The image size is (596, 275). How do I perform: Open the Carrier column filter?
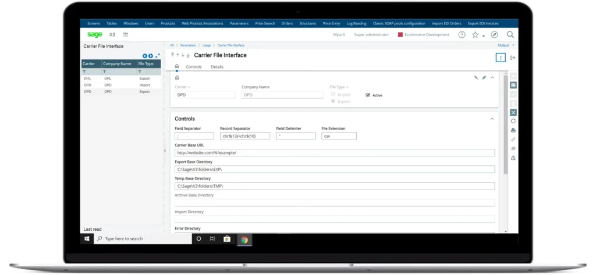(84, 72)
